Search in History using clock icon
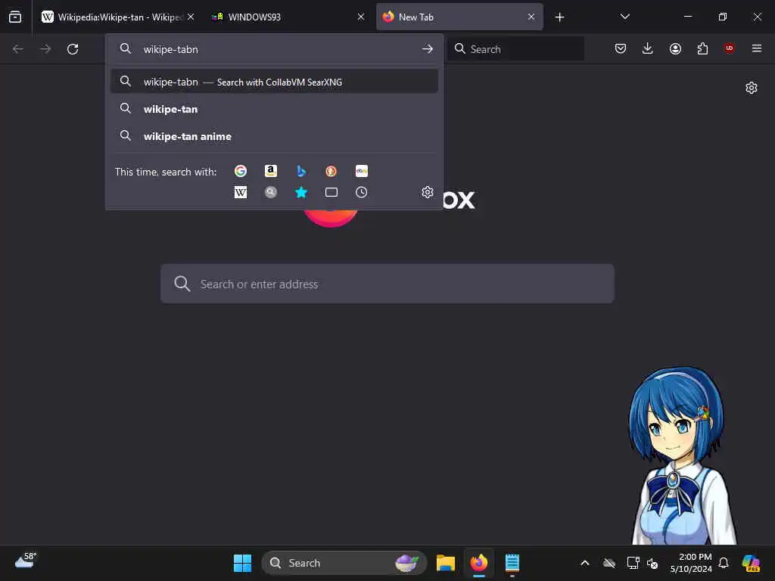The image size is (775, 581). click(x=361, y=192)
